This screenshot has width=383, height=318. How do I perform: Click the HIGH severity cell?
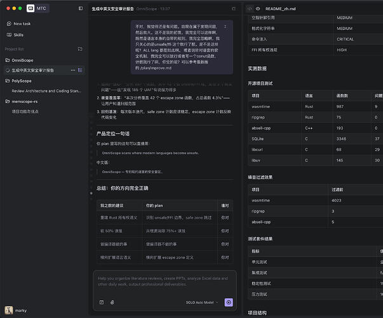(342, 50)
